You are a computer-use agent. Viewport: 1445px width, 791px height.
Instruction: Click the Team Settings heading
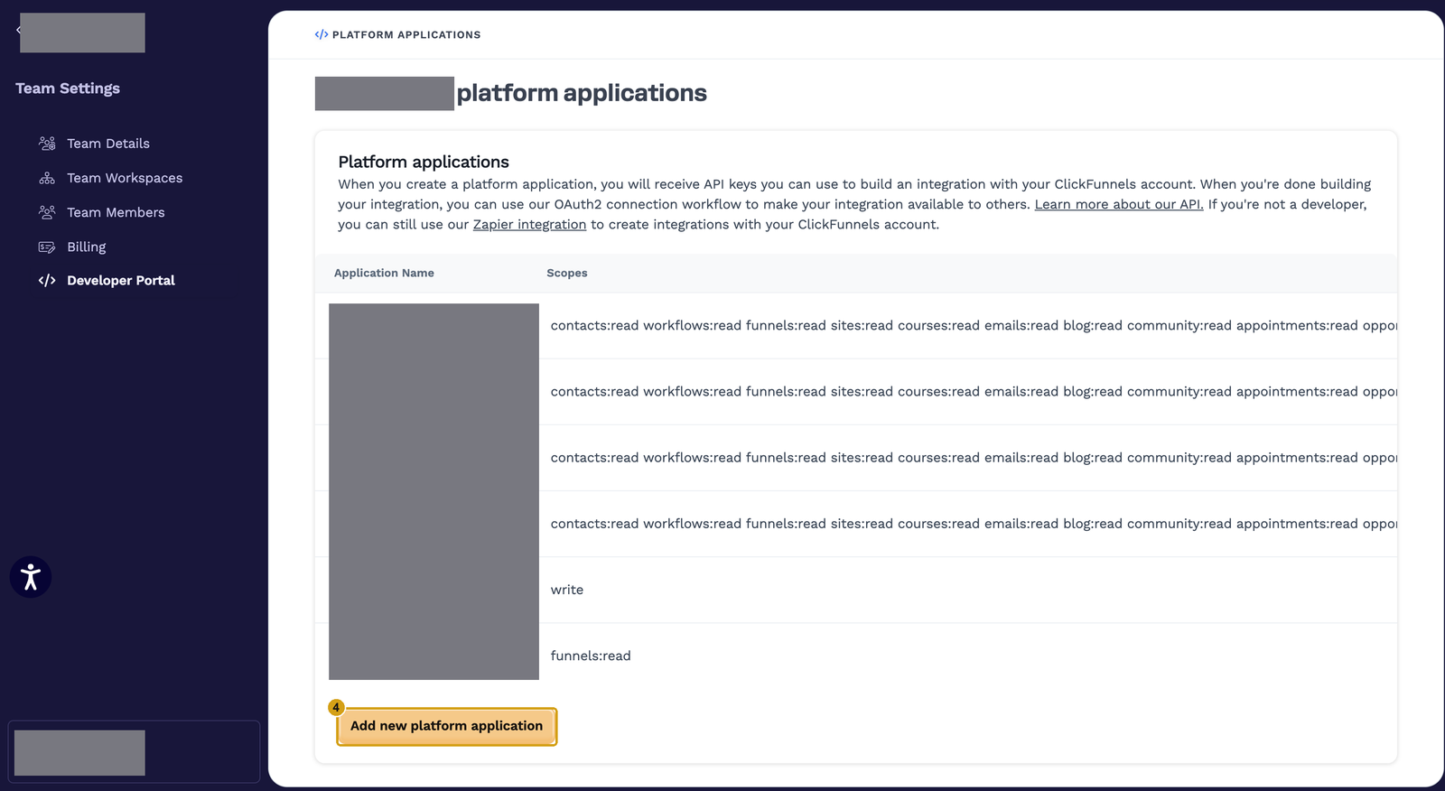coord(68,88)
